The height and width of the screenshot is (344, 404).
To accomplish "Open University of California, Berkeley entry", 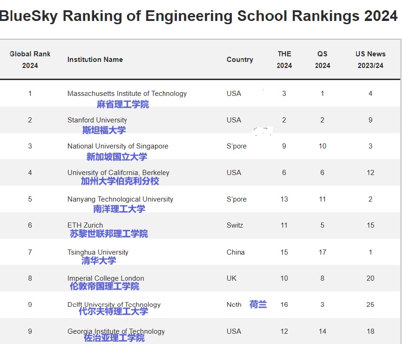I will click(x=118, y=173).
